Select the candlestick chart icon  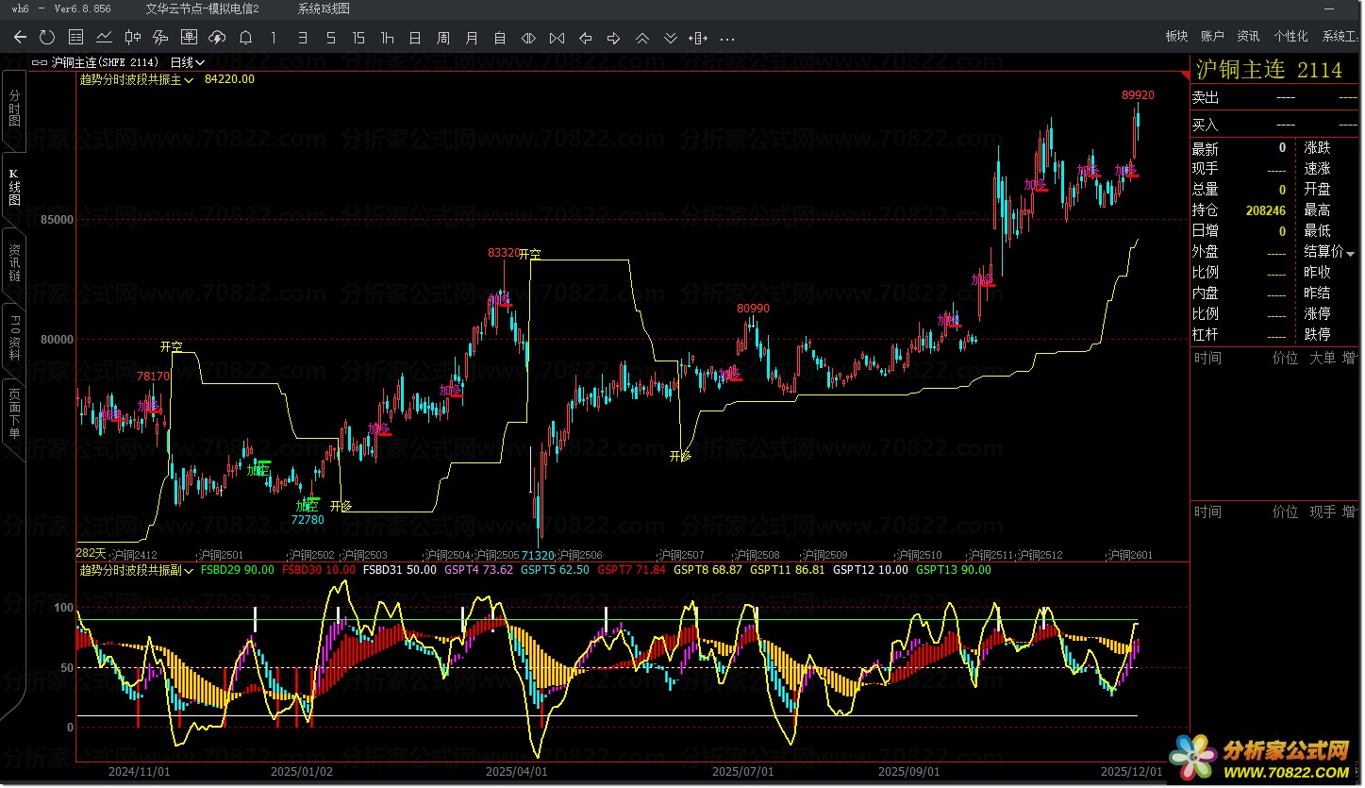(133, 38)
